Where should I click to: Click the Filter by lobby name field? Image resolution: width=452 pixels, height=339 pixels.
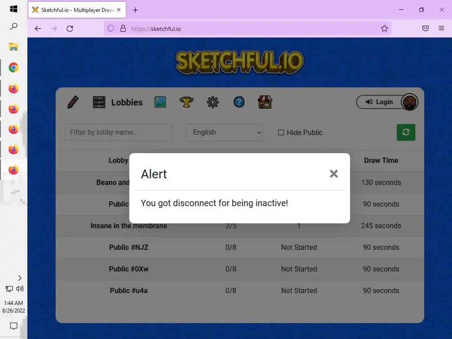118,132
